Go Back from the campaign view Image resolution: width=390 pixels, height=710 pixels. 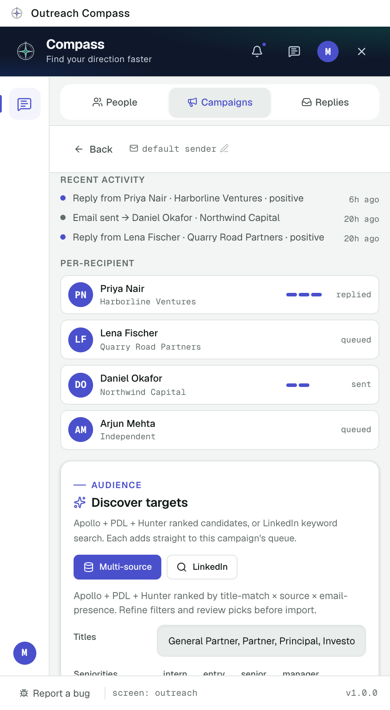click(94, 149)
